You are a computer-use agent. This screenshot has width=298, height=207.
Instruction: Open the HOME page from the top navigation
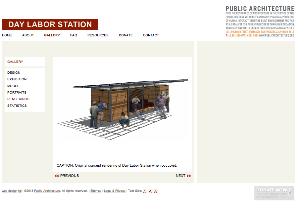point(7,35)
